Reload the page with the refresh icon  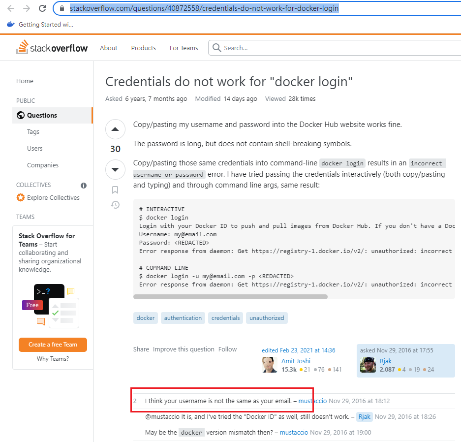(x=41, y=8)
